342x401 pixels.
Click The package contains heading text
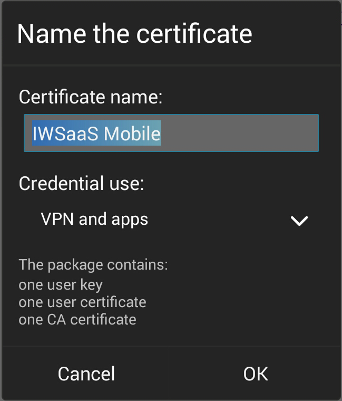pyautogui.click(x=93, y=264)
